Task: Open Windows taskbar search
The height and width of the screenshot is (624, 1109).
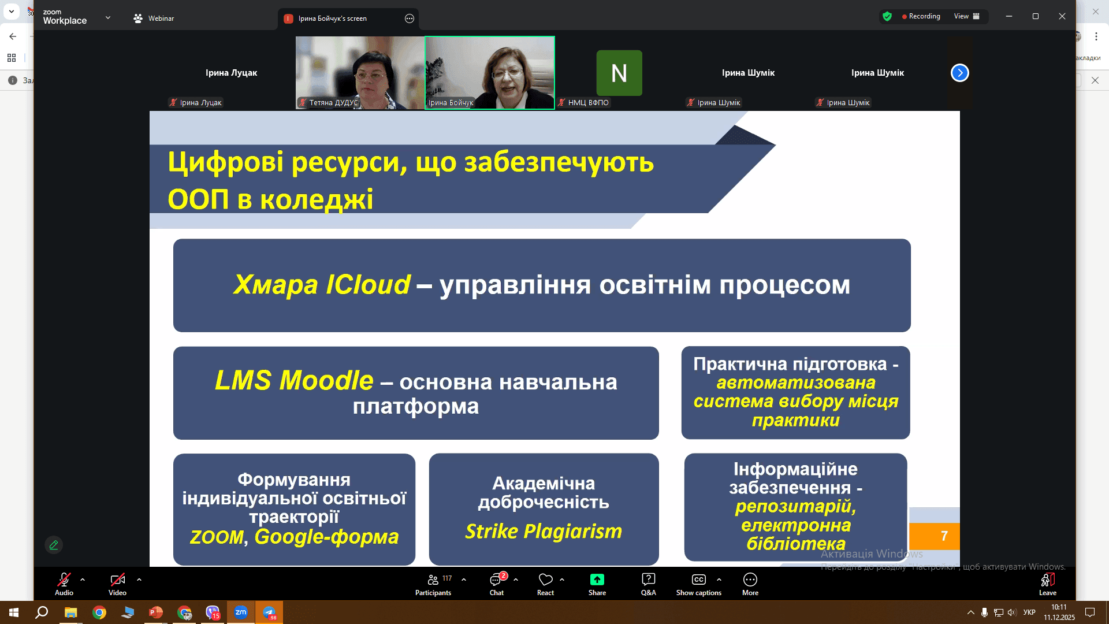Action: 42,612
